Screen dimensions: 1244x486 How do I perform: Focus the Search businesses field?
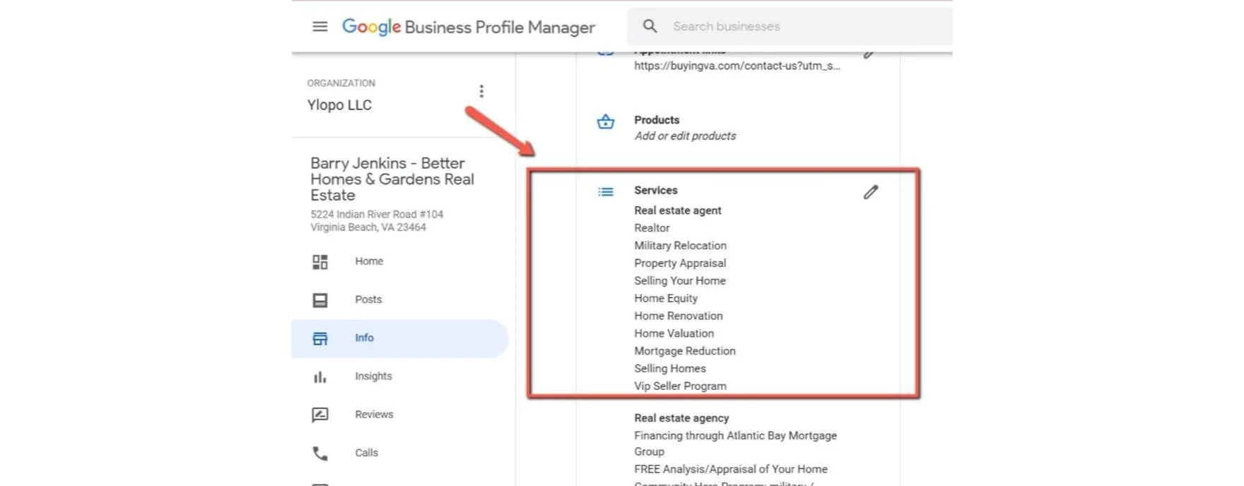[x=790, y=26]
